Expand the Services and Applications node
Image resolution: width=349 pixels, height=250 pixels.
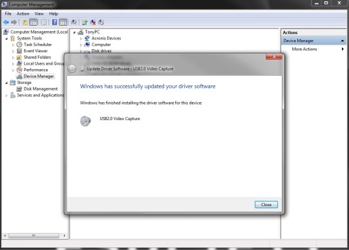[x=6, y=96]
